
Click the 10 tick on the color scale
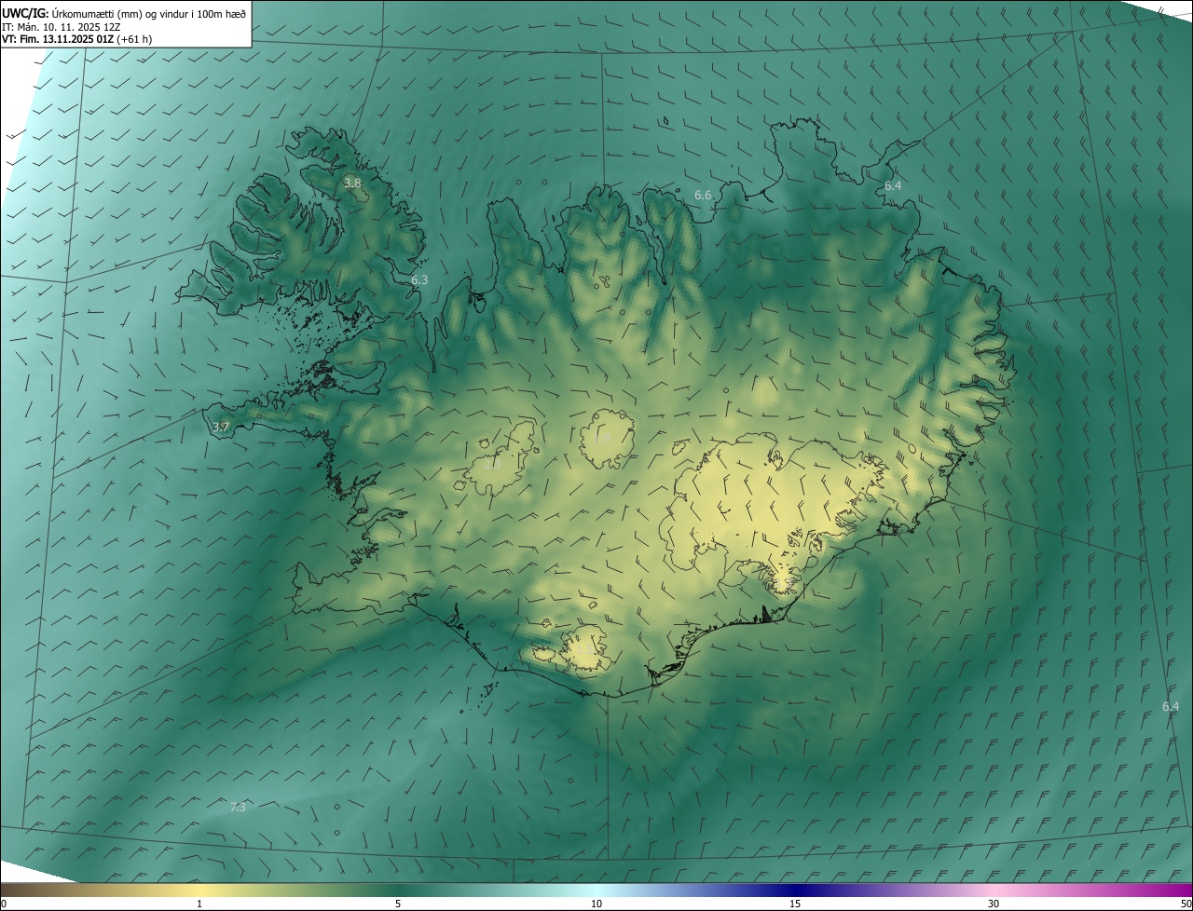point(596,904)
